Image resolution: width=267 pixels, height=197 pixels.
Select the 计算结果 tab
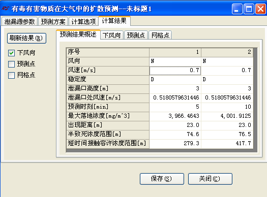click(114, 21)
